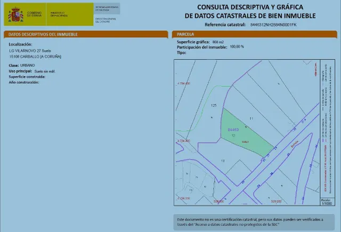Click parcel number 11 on the map
The height and width of the screenshot is (232, 341).
251,118
